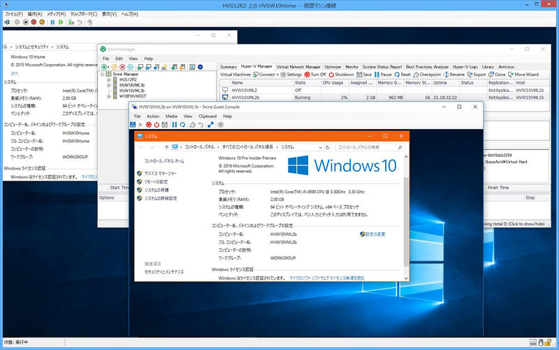The width and height of the screenshot is (559, 350).
Task: Click the Checkpoint toolbar button
Action: coord(428,74)
